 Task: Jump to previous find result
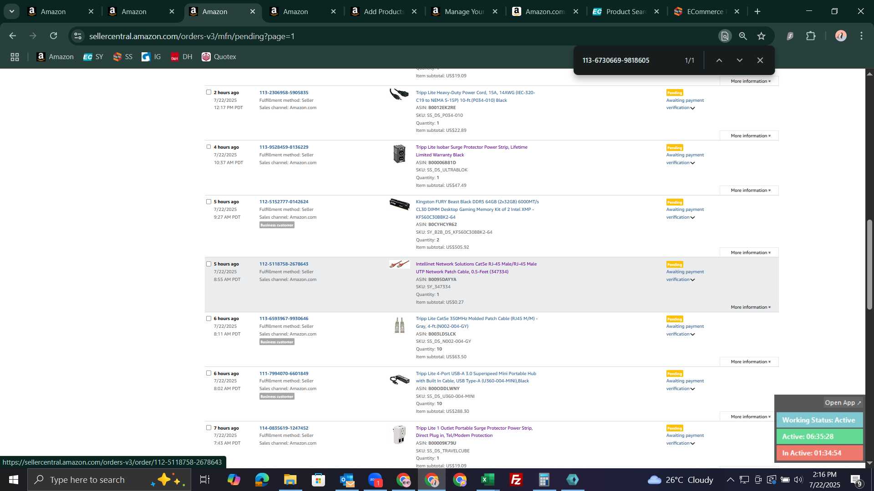pos(719,60)
